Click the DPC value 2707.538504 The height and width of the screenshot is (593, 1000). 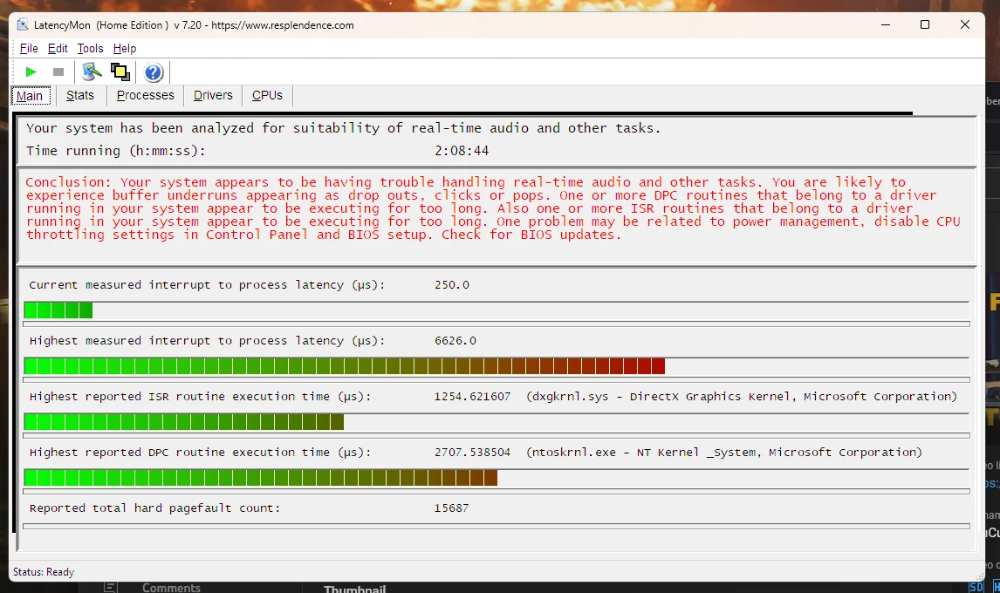[x=472, y=452]
